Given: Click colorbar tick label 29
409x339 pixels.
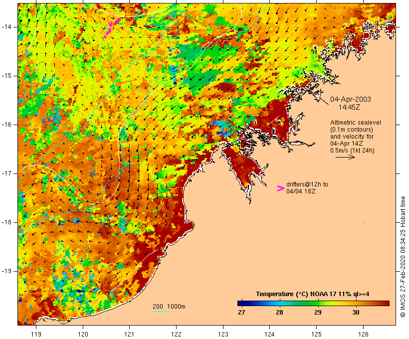Looking at the screenshot, I should click(x=318, y=312).
